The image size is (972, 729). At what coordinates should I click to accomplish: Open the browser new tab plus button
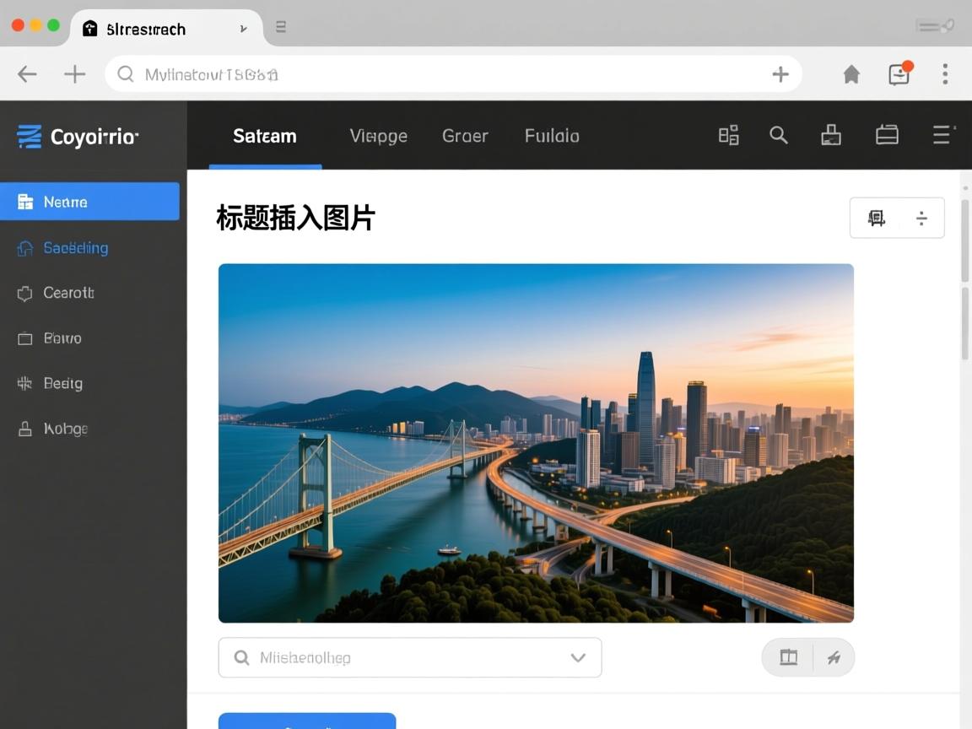click(x=74, y=73)
